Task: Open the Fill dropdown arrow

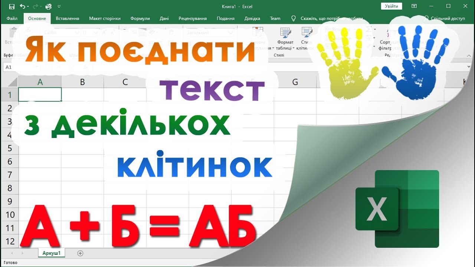Action: (375, 38)
